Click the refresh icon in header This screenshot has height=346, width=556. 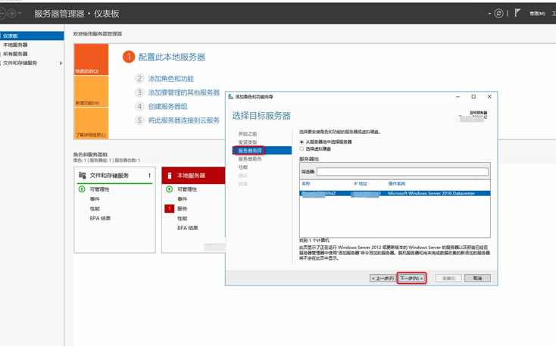click(498, 14)
